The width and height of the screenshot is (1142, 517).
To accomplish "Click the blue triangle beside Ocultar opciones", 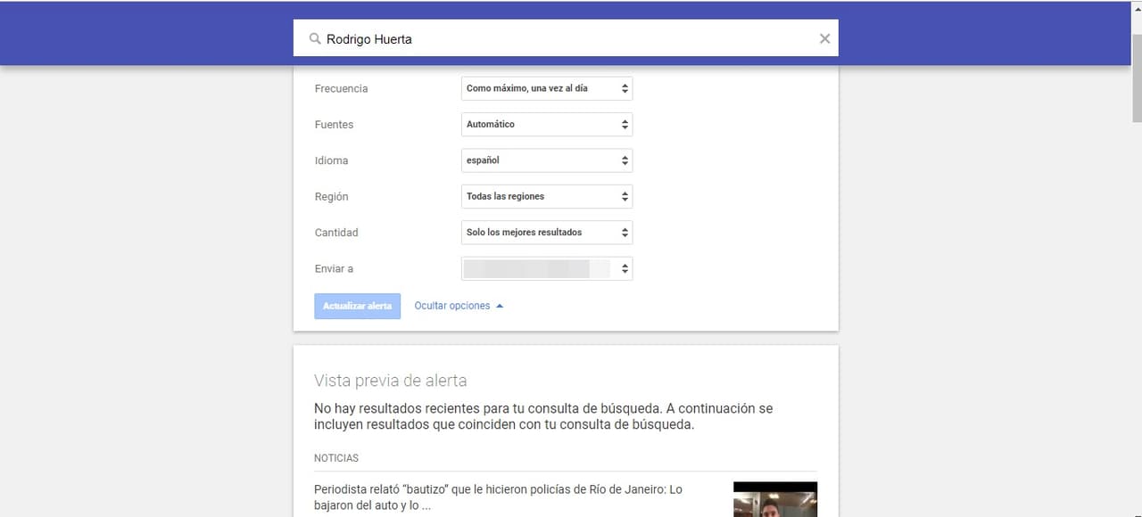I will [x=500, y=306].
